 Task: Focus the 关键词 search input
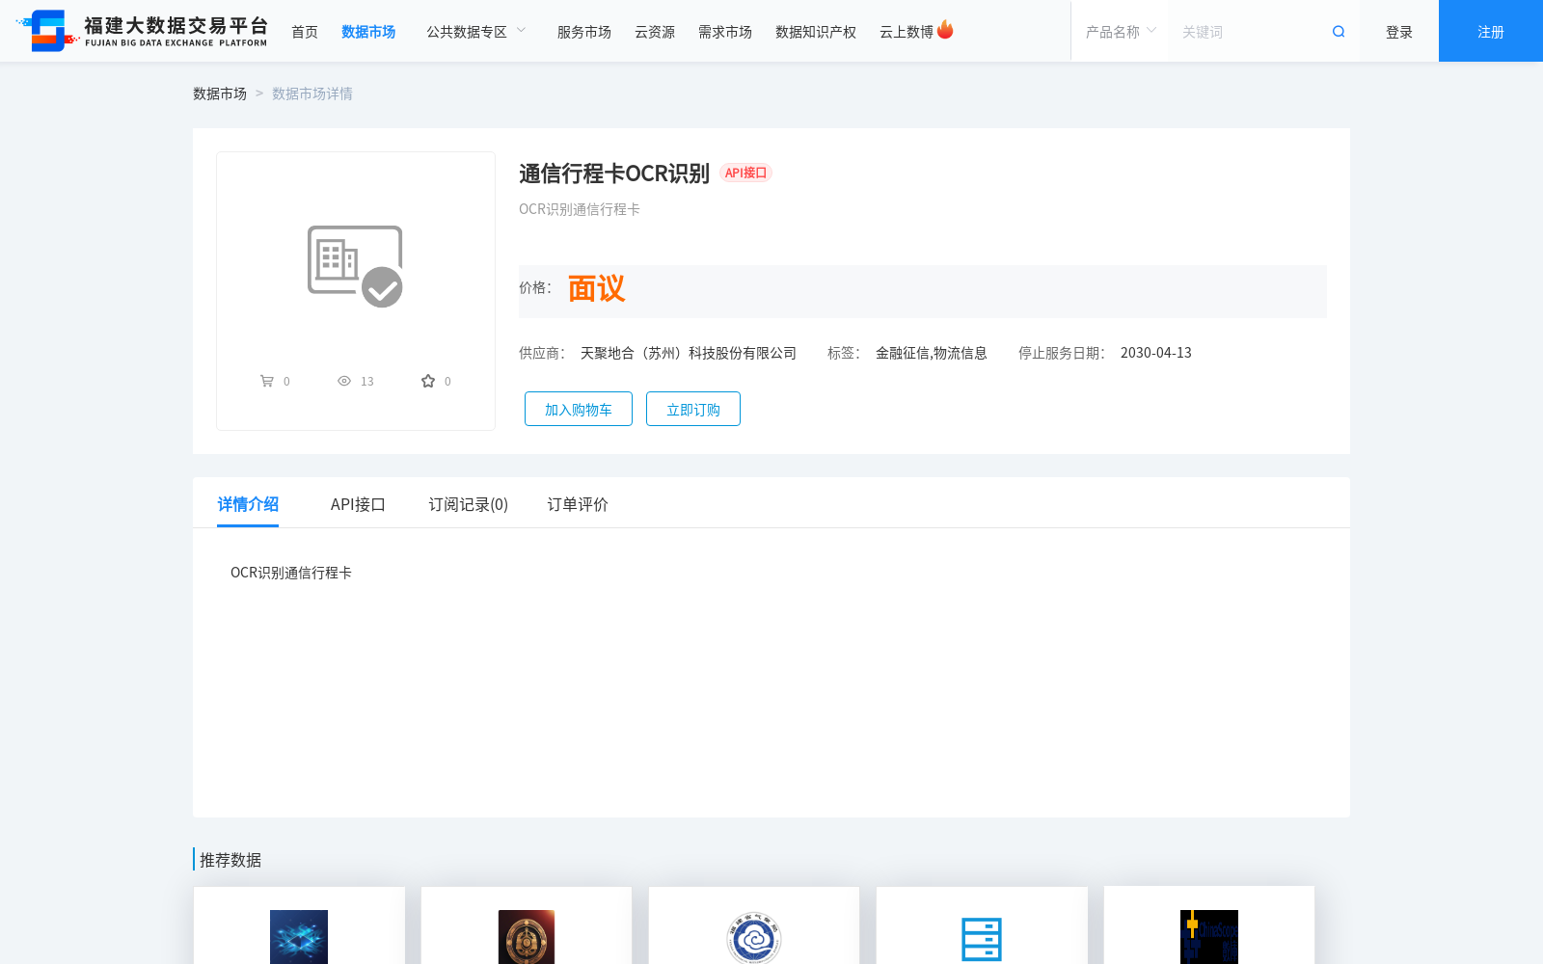click(1249, 32)
